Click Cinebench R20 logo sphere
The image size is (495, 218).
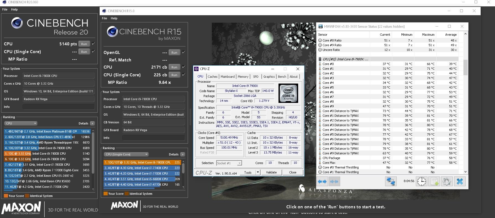click(17, 23)
